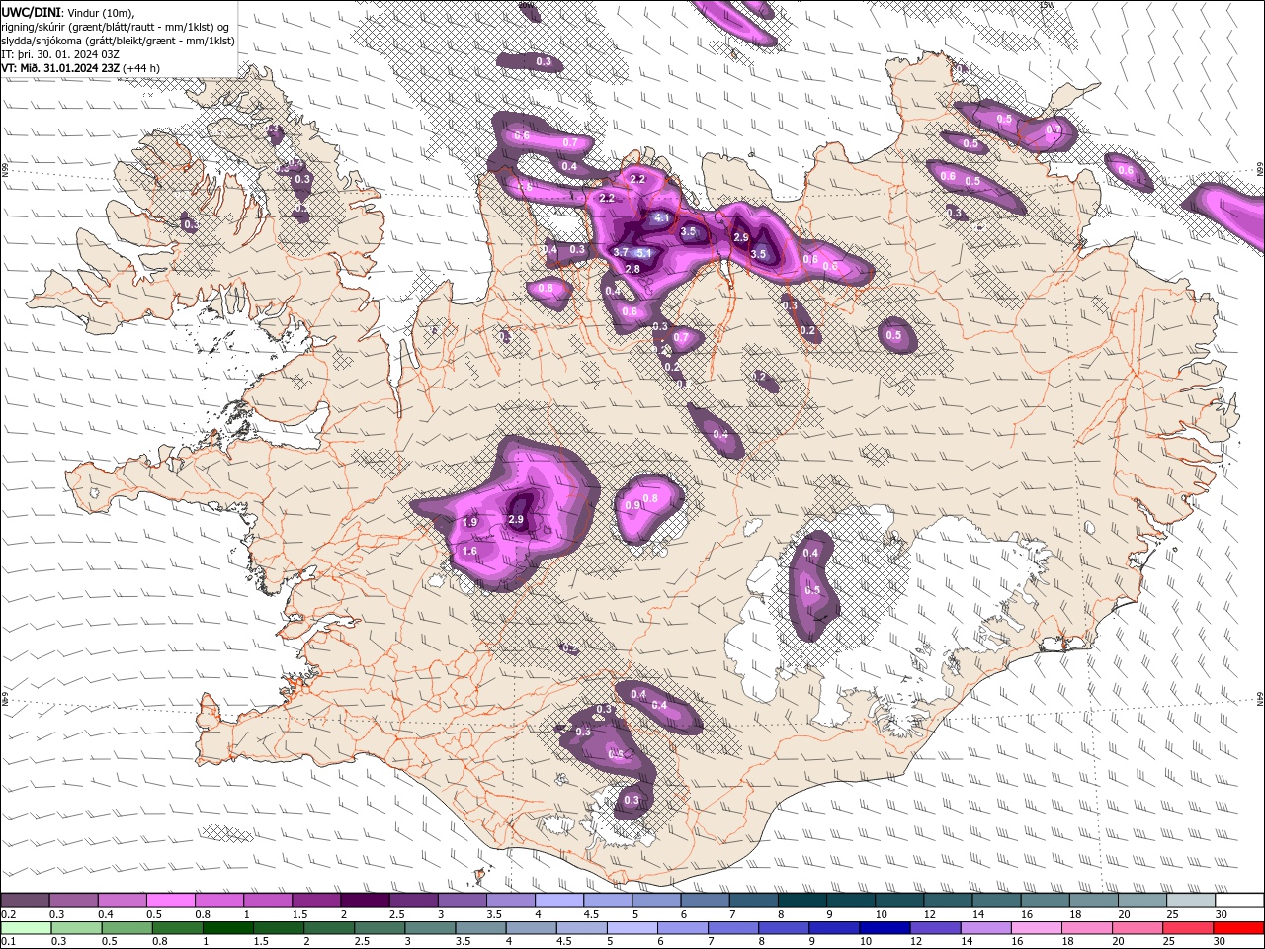This screenshot has width=1265, height=949.
Task: Click the slydda/snjókoma legend description line
Action: pos(119,41)
